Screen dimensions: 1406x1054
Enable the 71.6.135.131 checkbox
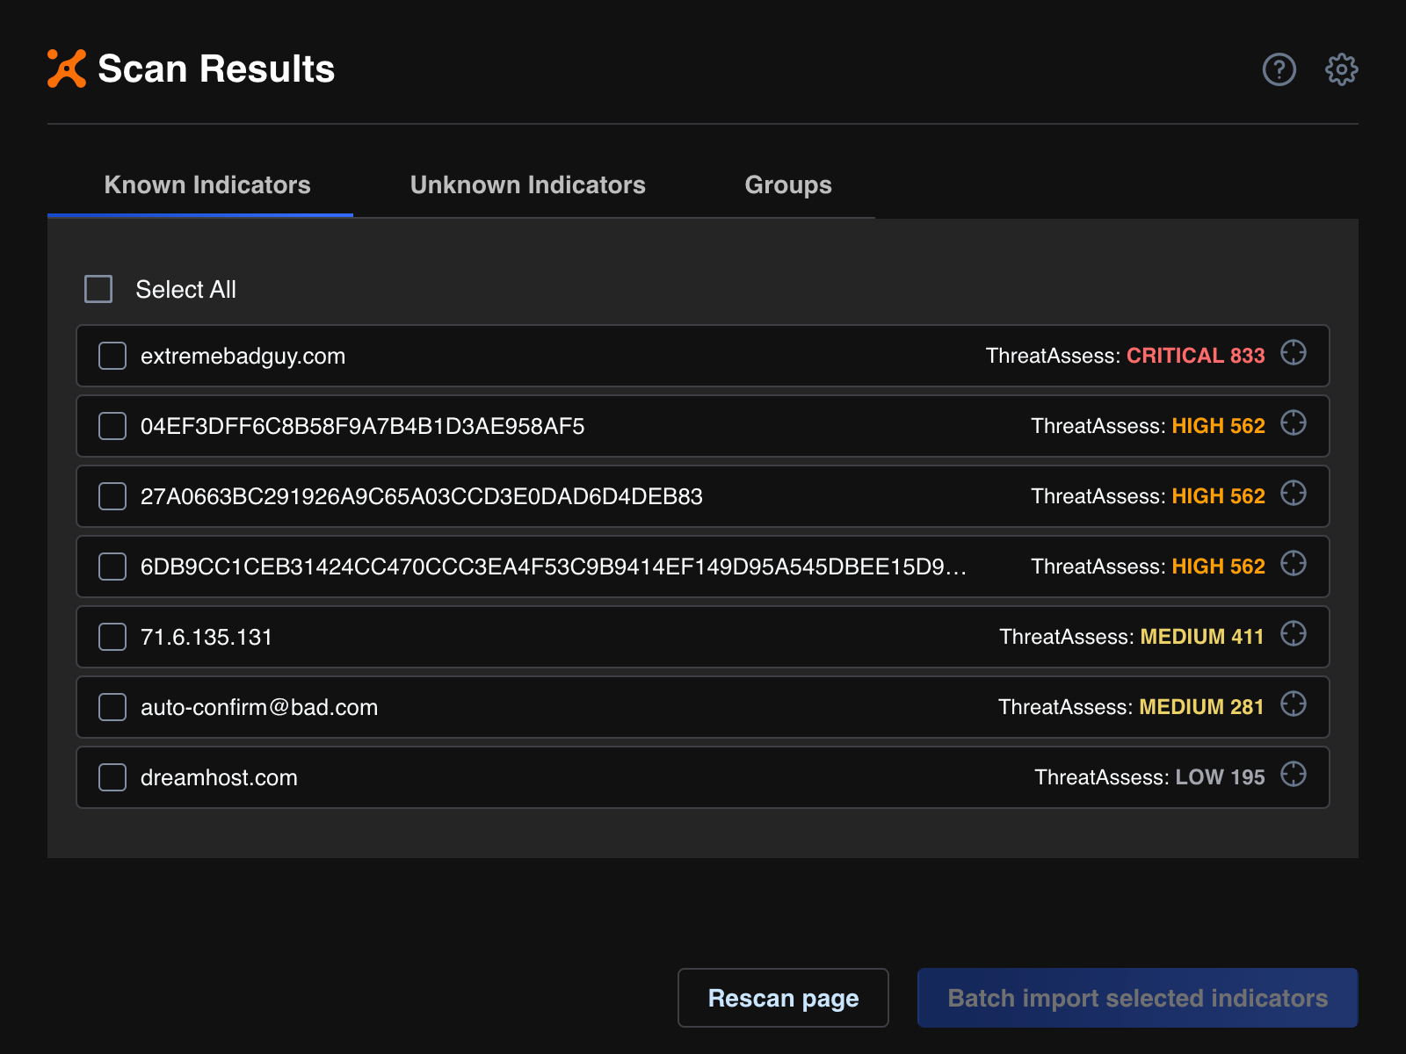coord(112,637)
